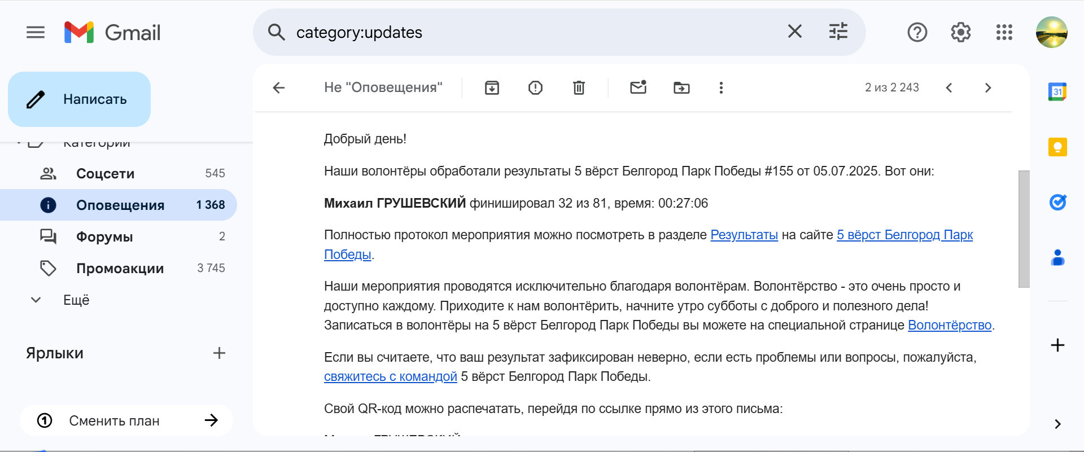This screenshot has height=452, width=1084.
Task: Get add-ons with the plus icon
Action: tap(1057, 345)
